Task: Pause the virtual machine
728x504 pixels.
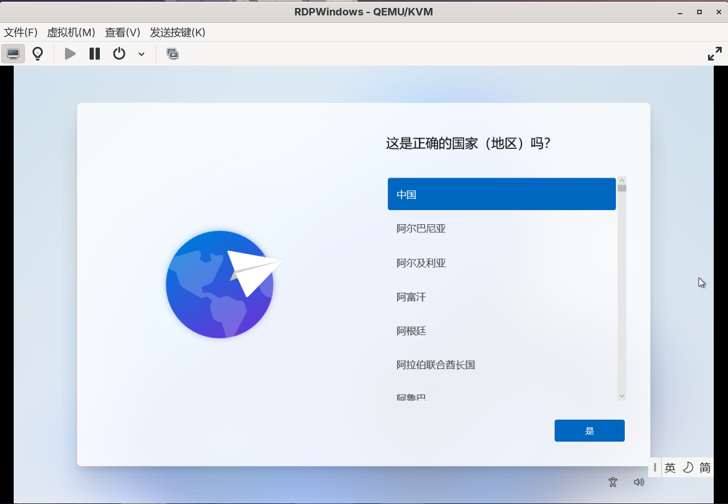Action: tap(95, 54)
